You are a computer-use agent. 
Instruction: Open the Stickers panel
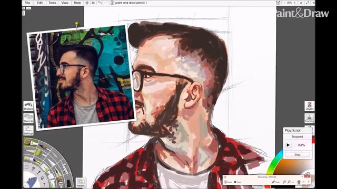pyautogui.click(x=28, y=106)
